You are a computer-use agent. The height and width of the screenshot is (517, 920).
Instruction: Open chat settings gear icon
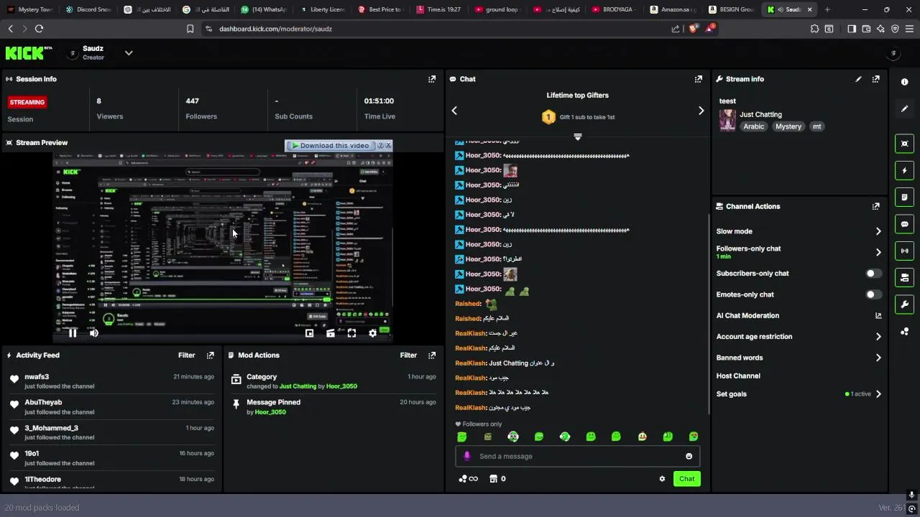coord(662,479)
